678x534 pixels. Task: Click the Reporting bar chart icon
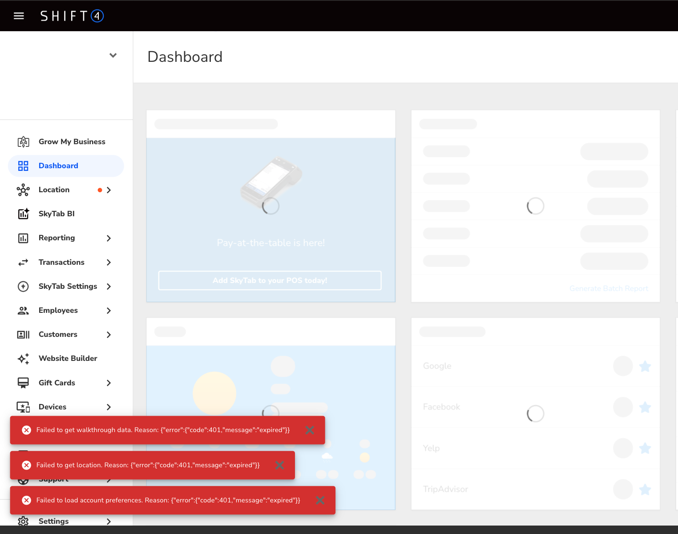pos(23,238)
